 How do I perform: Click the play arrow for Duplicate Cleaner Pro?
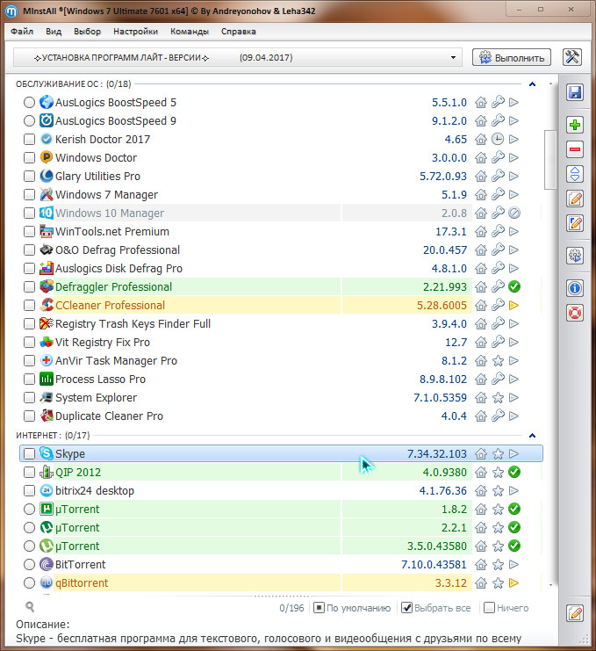[x=513, y=416]
